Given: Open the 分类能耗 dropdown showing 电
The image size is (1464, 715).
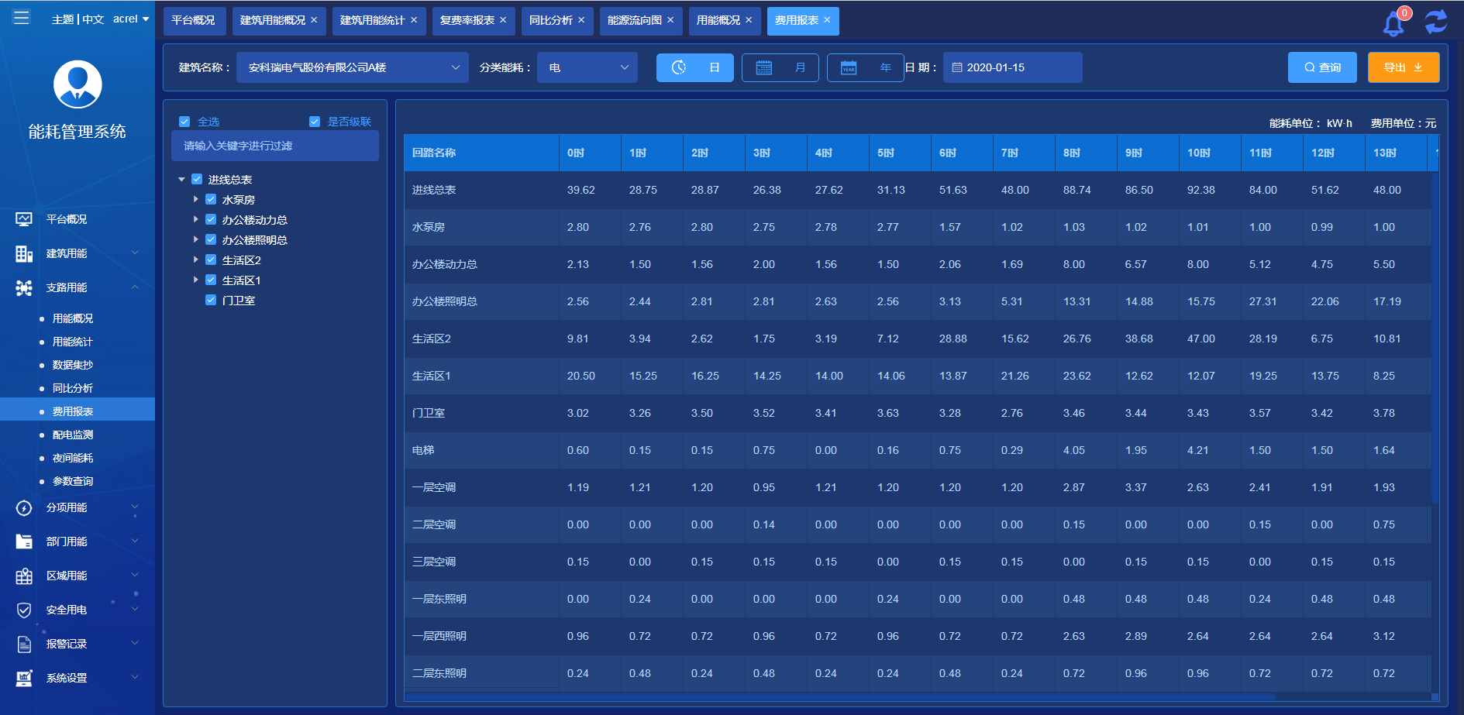Looking at the screenshot, I should point(587,67).
